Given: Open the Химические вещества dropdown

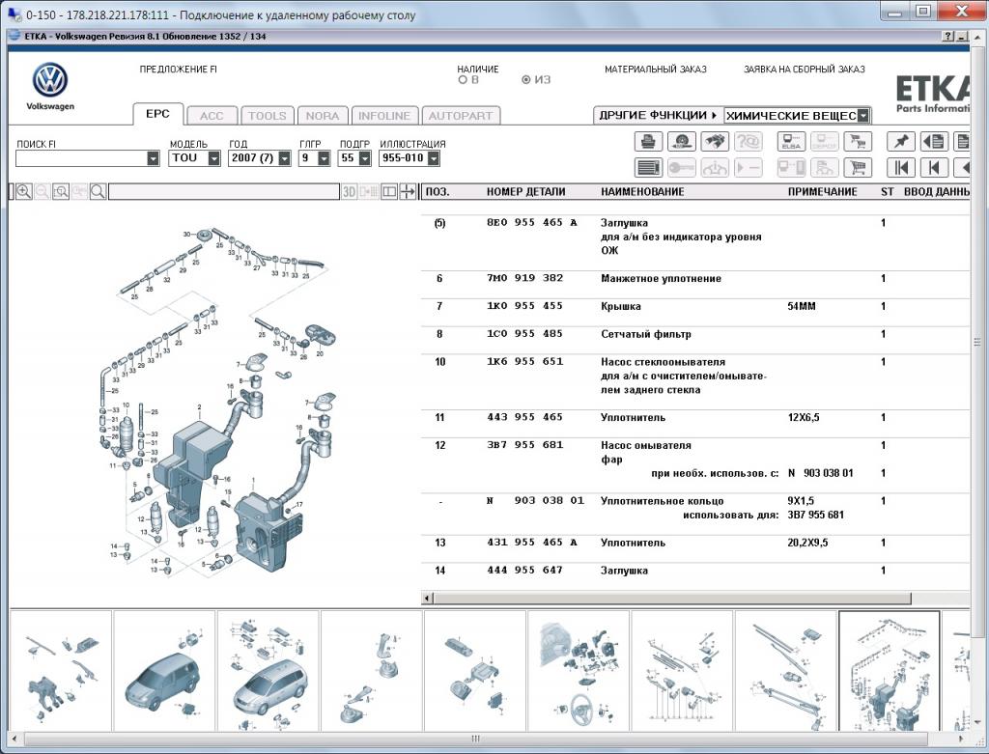Looking at the screenshot, I should pyautogui.click(x=862, y=116).
